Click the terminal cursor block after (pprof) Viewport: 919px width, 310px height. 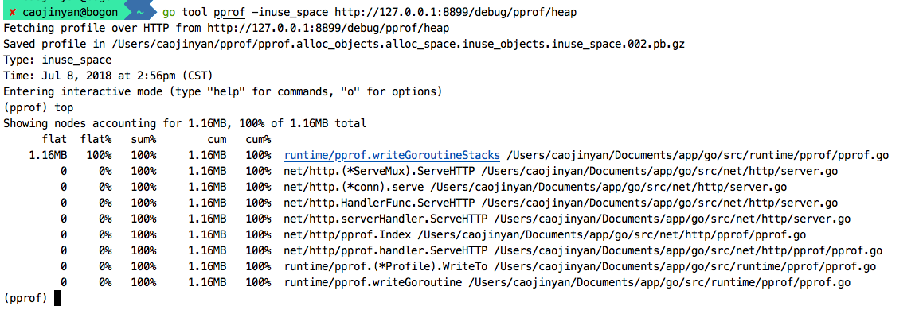click(57, 298)
